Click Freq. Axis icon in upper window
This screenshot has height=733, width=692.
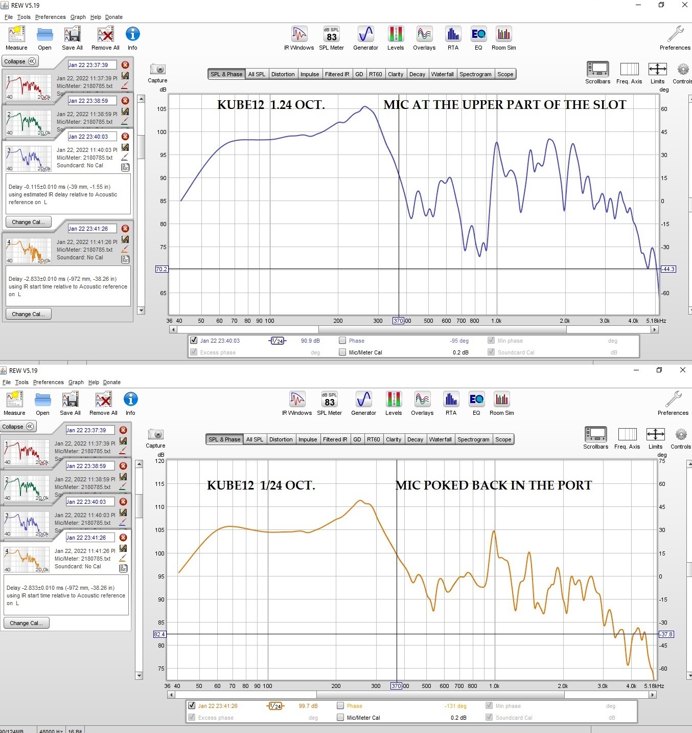(x=629, y=69)
